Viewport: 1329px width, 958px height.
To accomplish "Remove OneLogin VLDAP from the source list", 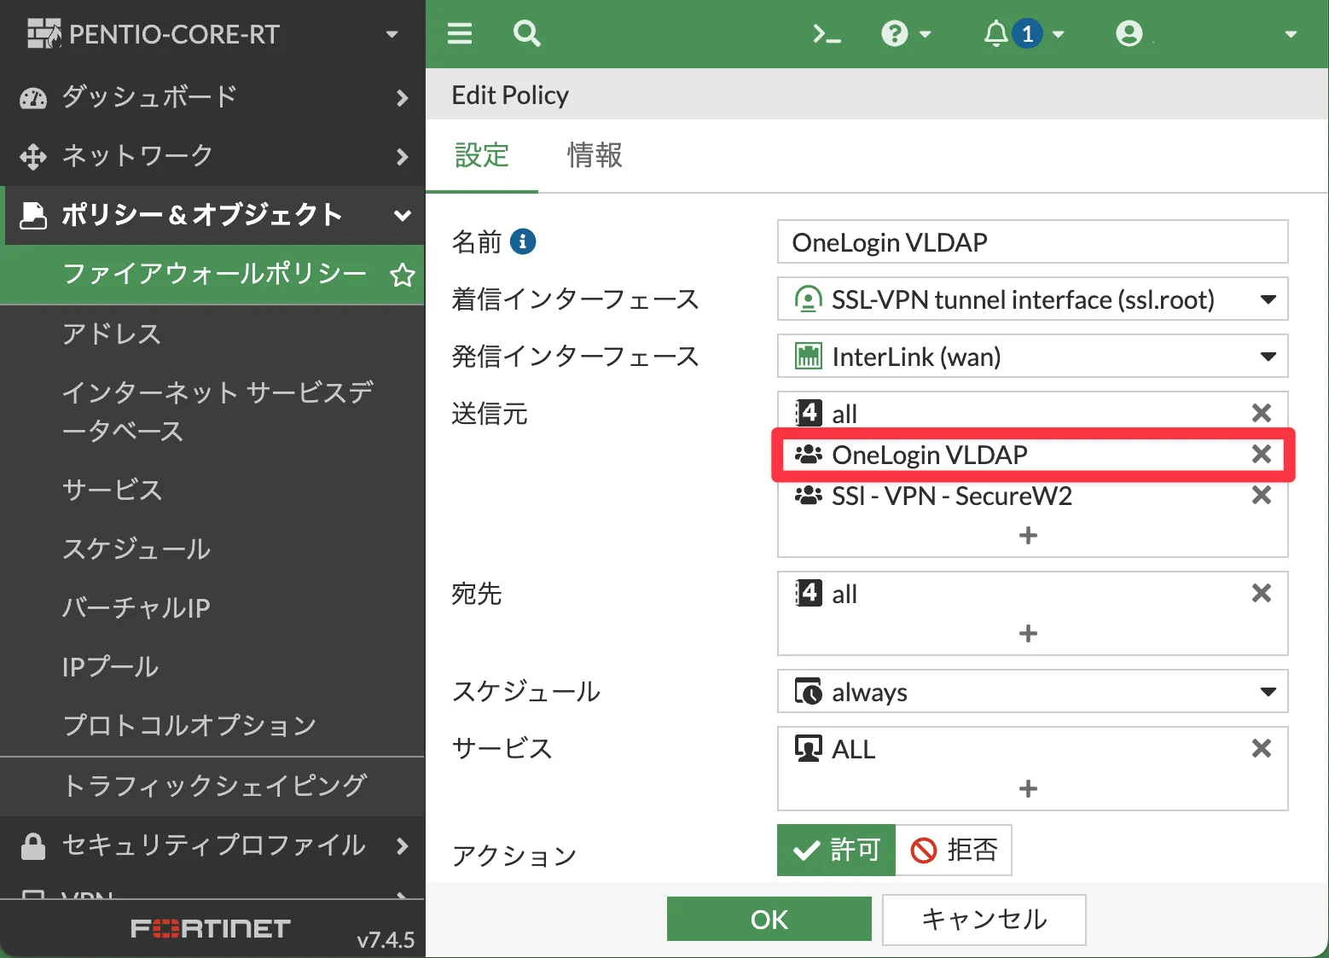I will pos(1261,455).
